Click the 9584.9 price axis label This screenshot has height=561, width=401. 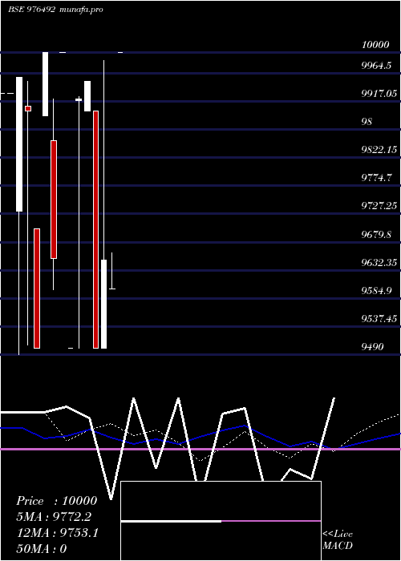tap(376, 290)
